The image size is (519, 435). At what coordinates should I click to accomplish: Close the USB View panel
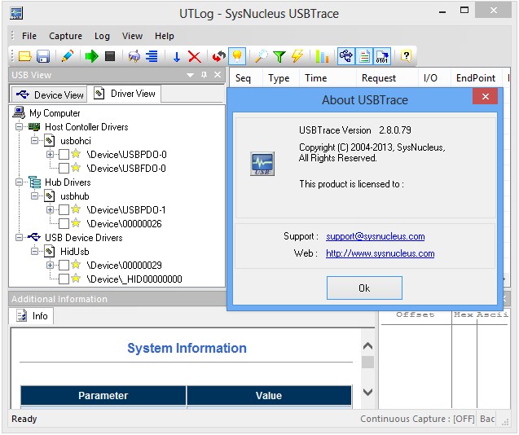[x=217, y=75]
